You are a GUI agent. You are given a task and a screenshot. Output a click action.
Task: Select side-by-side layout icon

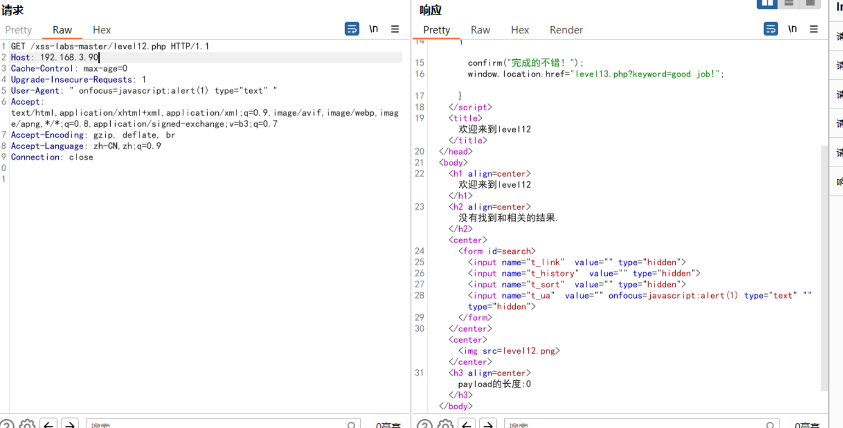767,3
